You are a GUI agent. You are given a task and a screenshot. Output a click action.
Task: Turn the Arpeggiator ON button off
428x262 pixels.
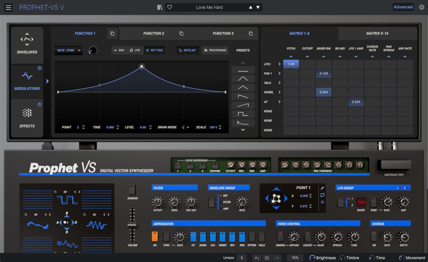(155, 236)
